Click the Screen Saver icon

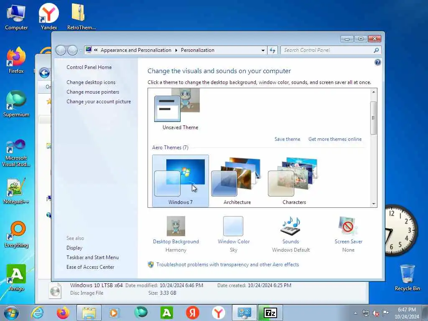click(347, 226)
